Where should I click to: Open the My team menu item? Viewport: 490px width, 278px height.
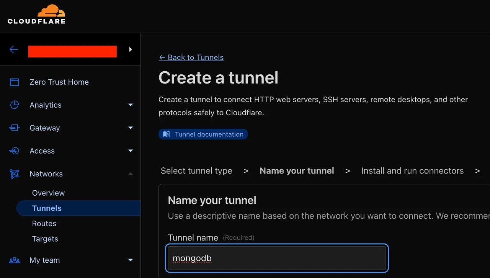[45, 260]
